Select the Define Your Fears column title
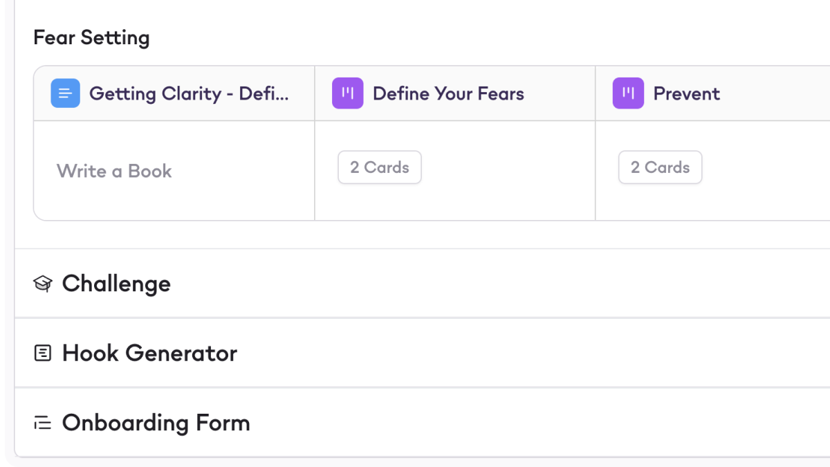Image resolution: width=830 pixels, height=467 pixels. coord(448,93)
